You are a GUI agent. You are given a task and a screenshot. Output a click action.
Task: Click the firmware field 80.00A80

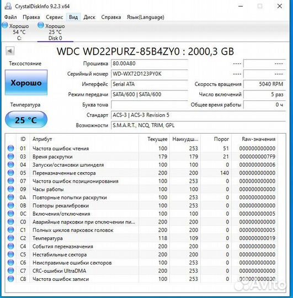(x=150, y=63)
